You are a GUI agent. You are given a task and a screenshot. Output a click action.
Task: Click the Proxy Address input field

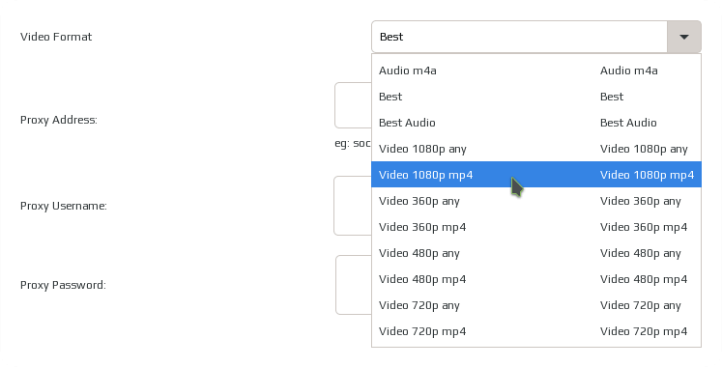click(x=353, y=105)
